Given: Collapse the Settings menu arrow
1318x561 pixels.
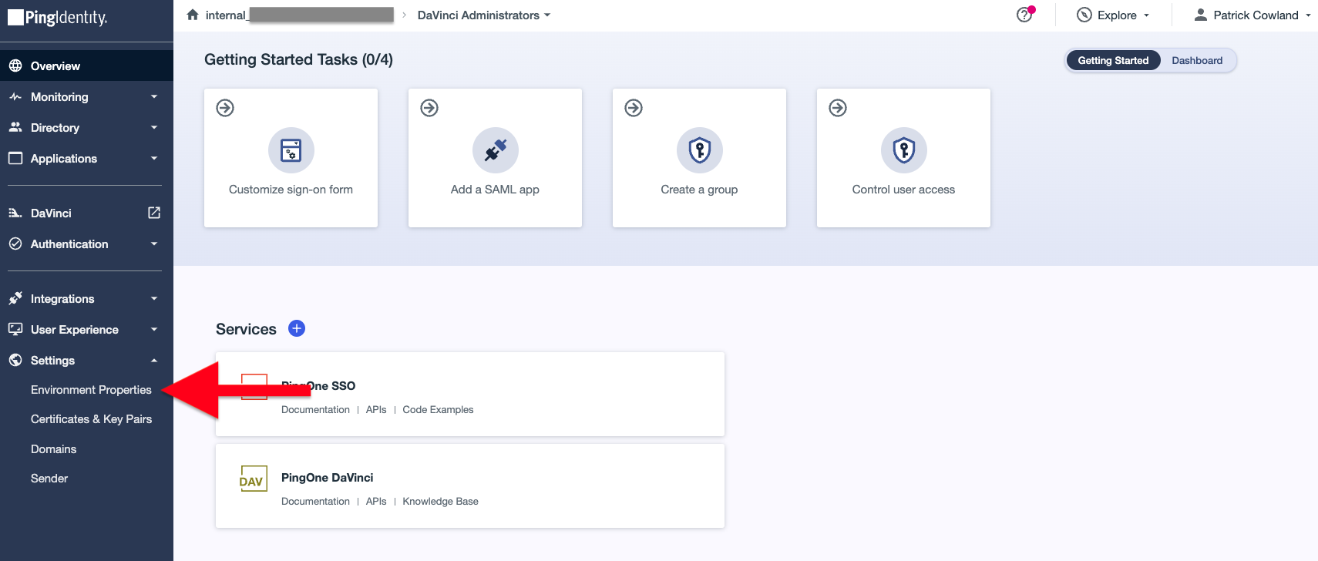Looking at the screenshot, I should tap(154, 360).
